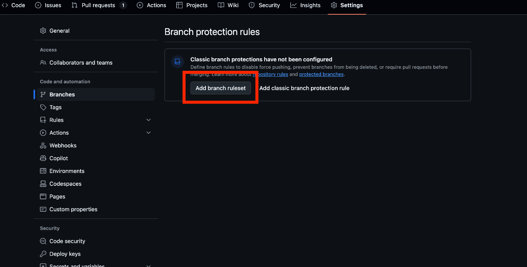Open the Projects tab
This screenshot has height=267, width=527.
(192, 5)
